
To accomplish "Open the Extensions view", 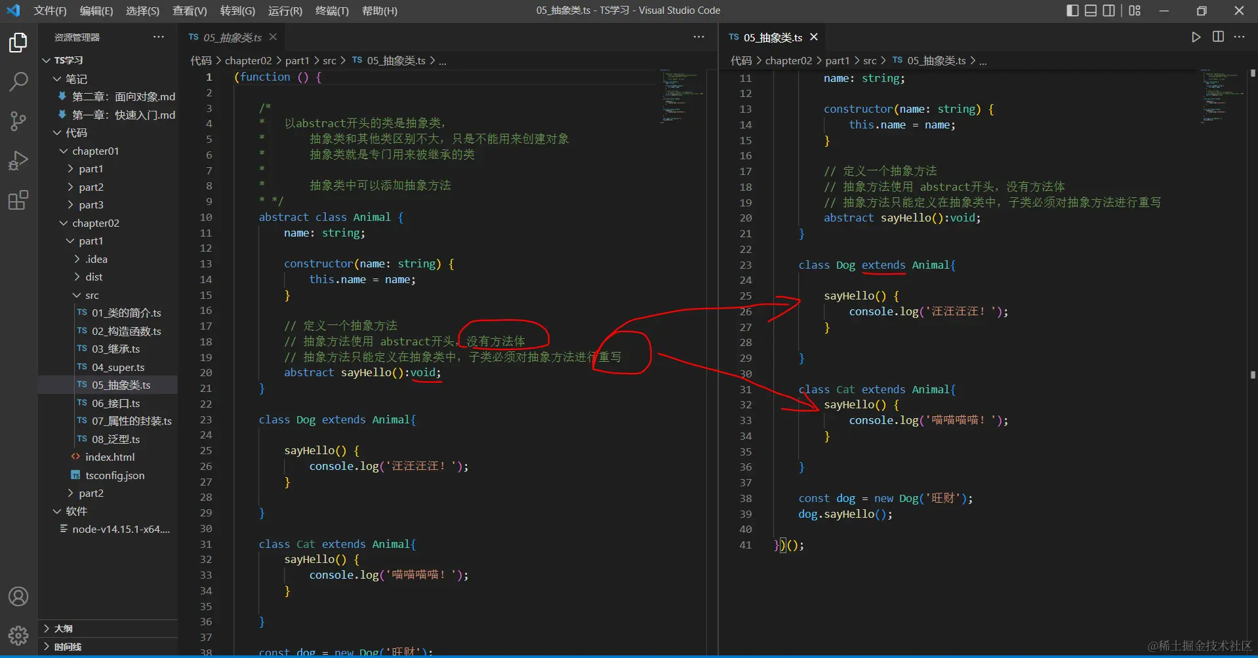I will coord(18,200).
